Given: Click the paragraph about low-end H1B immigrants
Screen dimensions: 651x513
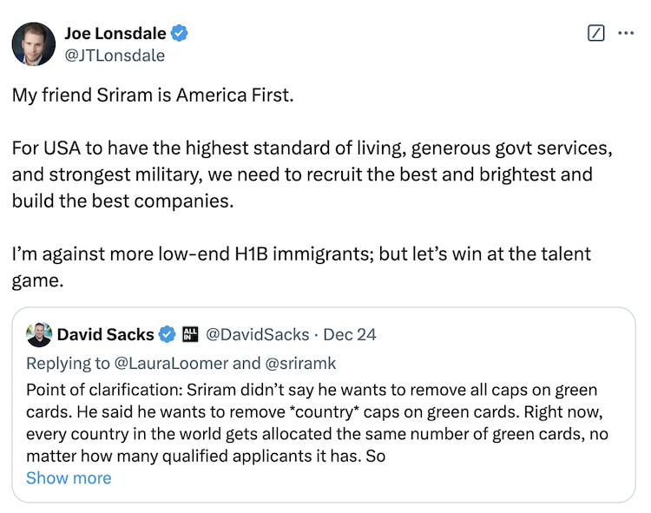Looking at the screenshot, I should pos(300,267).
